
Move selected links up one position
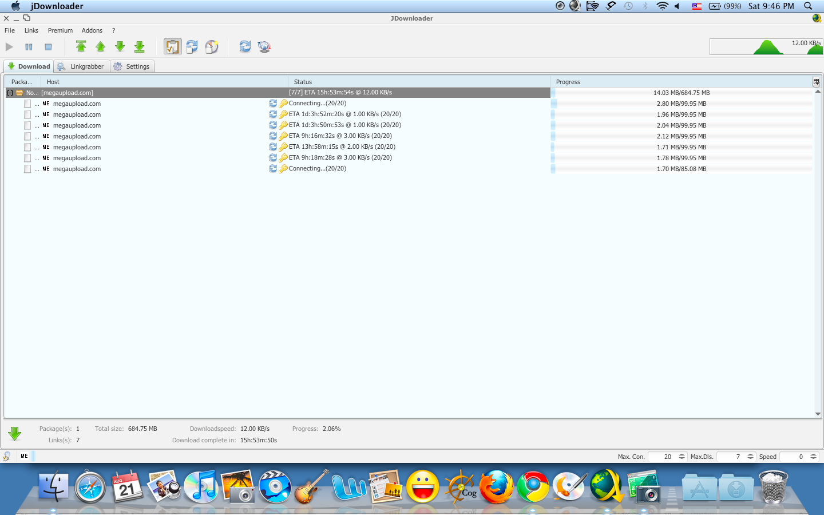click(101, 46)
